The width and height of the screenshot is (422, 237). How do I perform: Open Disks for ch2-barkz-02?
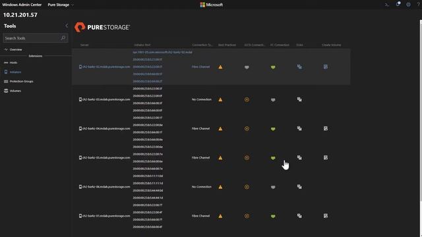tap(299, 66)
